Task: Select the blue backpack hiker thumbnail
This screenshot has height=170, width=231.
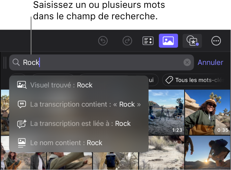Action: [x=115, y=161]
